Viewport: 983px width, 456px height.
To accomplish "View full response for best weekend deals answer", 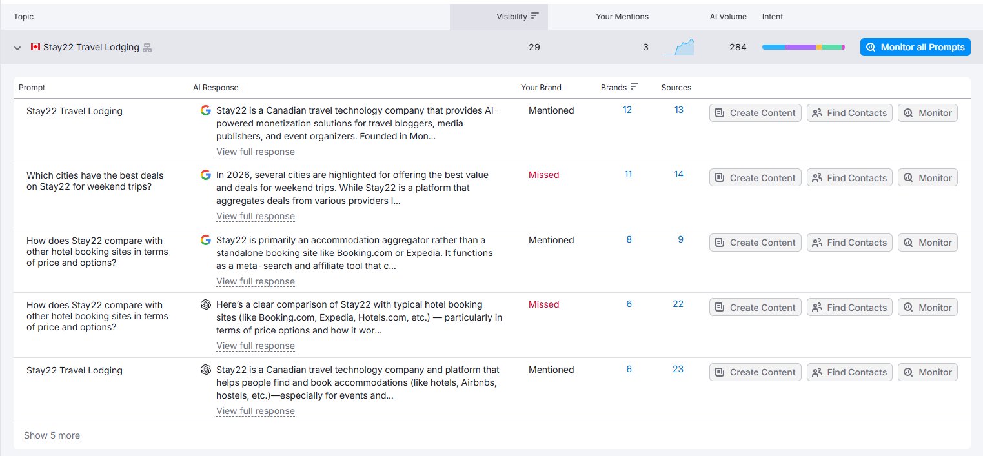I will (256, 216).
